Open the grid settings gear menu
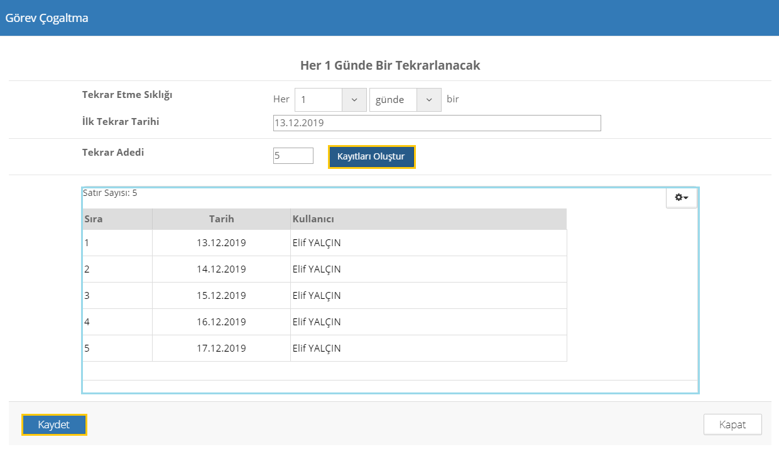 pos(681,198)
